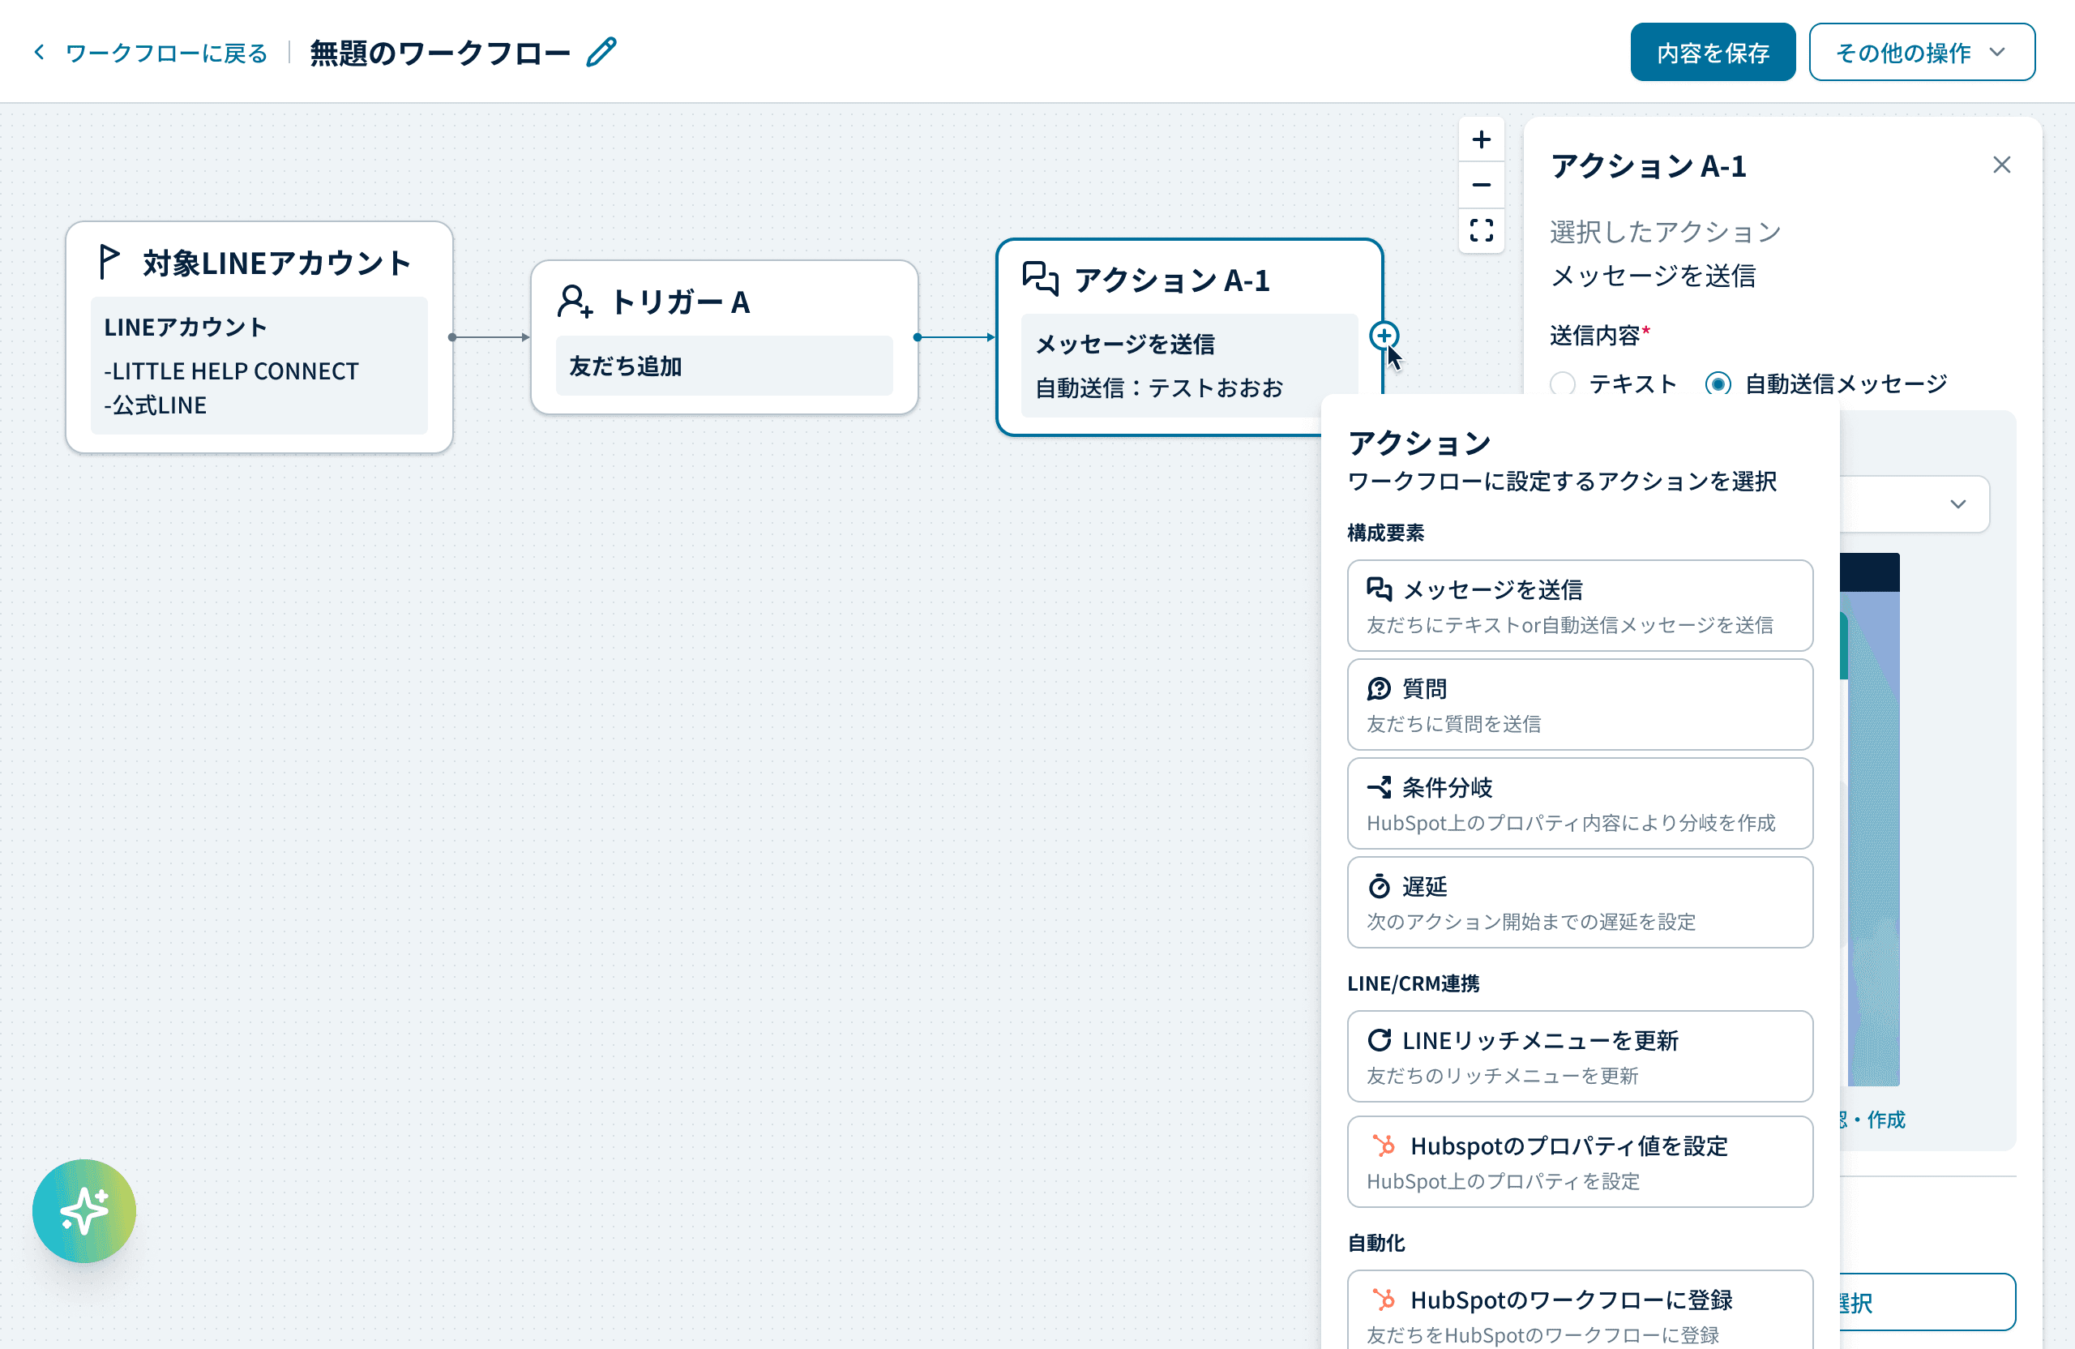The height and width of the screenshot is (1349, 2075).
Task: Choose メッセージを送信 from action menu
Action: (x=1579, y=605)
